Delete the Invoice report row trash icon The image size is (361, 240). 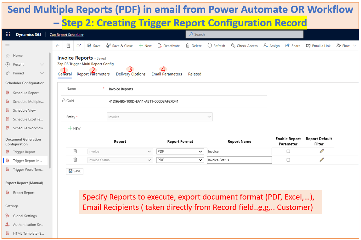75,151
